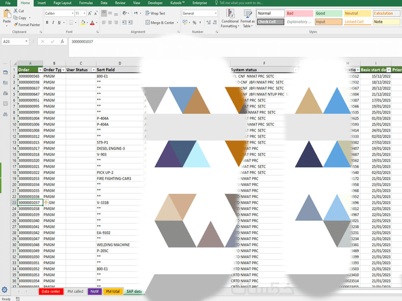
Task: Align text to the left
Action: [104, 22]
